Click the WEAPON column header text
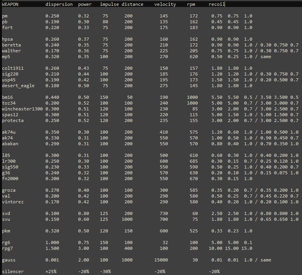302x275 pixels. click(10, 4)
